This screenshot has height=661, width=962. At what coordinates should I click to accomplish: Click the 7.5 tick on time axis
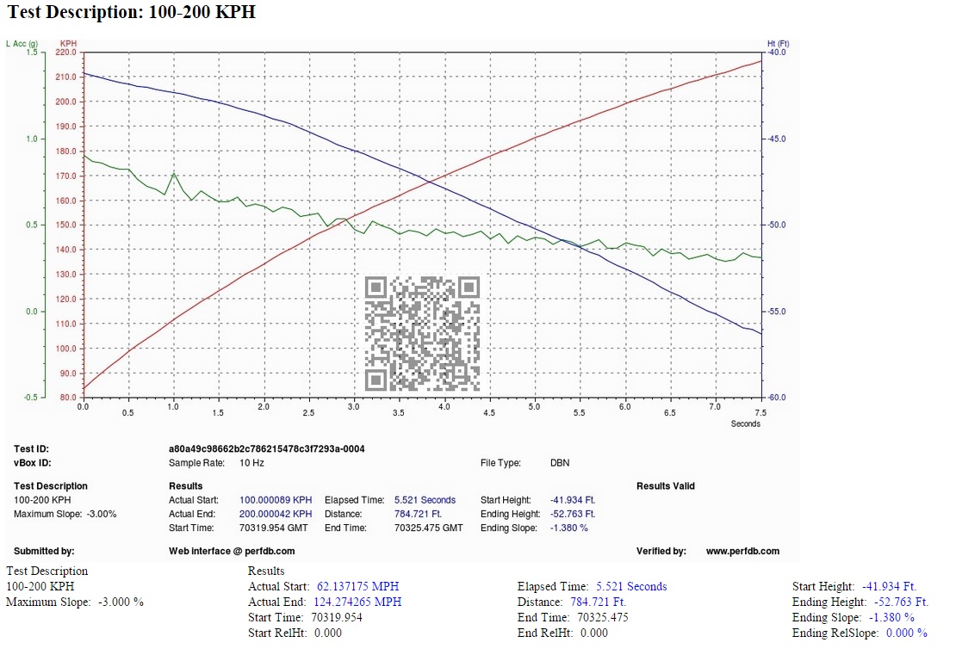[x=760, y=412]
